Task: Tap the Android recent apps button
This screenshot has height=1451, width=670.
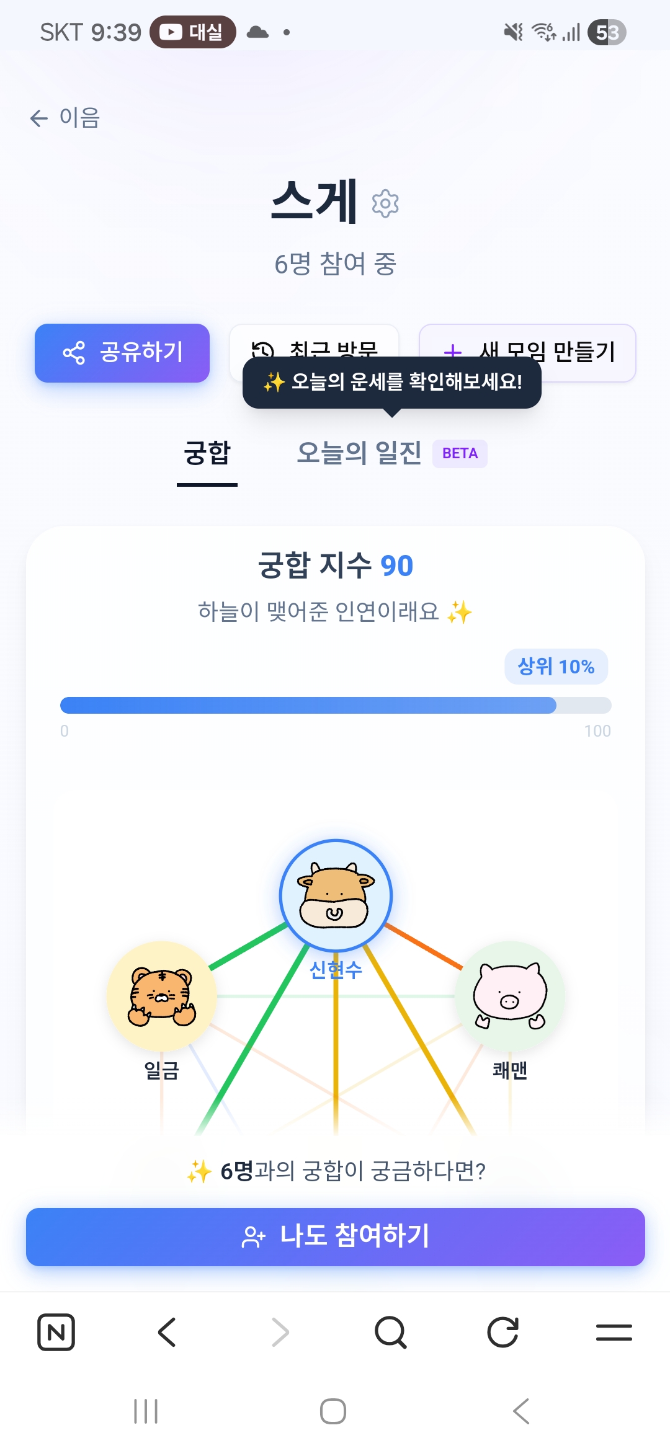Action: click(146, 1411)
